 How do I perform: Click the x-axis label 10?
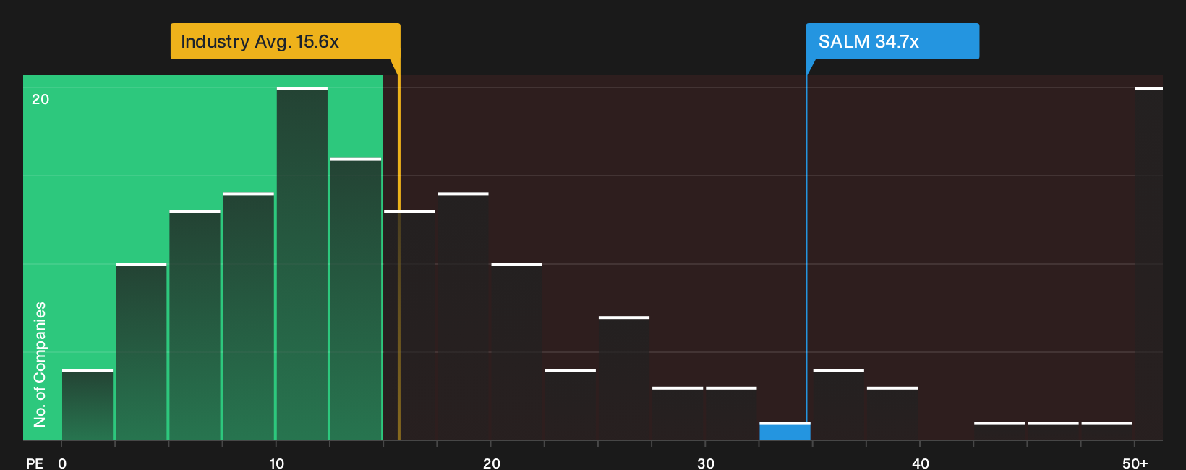[276, 463]
